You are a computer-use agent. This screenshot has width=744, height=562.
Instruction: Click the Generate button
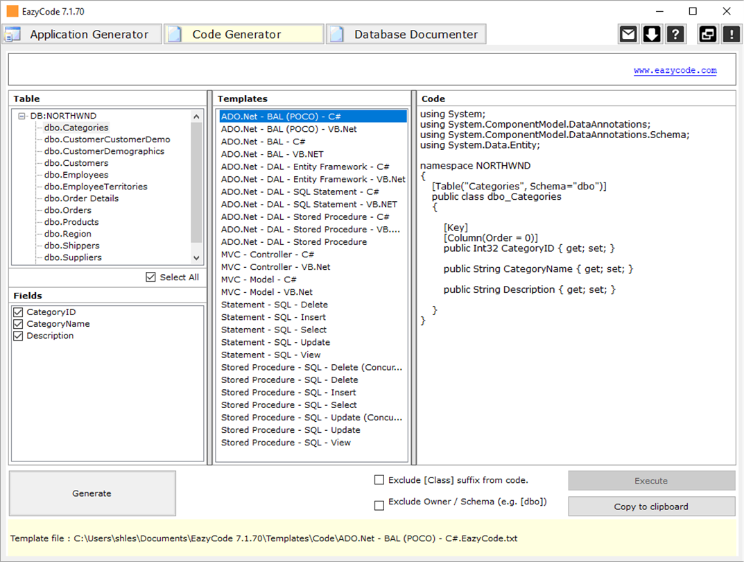pyautogui.click(x=92, y=493)
